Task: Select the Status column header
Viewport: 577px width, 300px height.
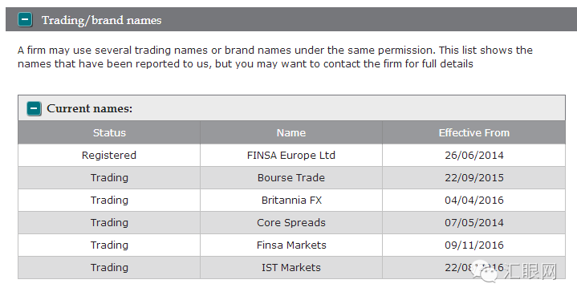Action: tap(109, 132)
